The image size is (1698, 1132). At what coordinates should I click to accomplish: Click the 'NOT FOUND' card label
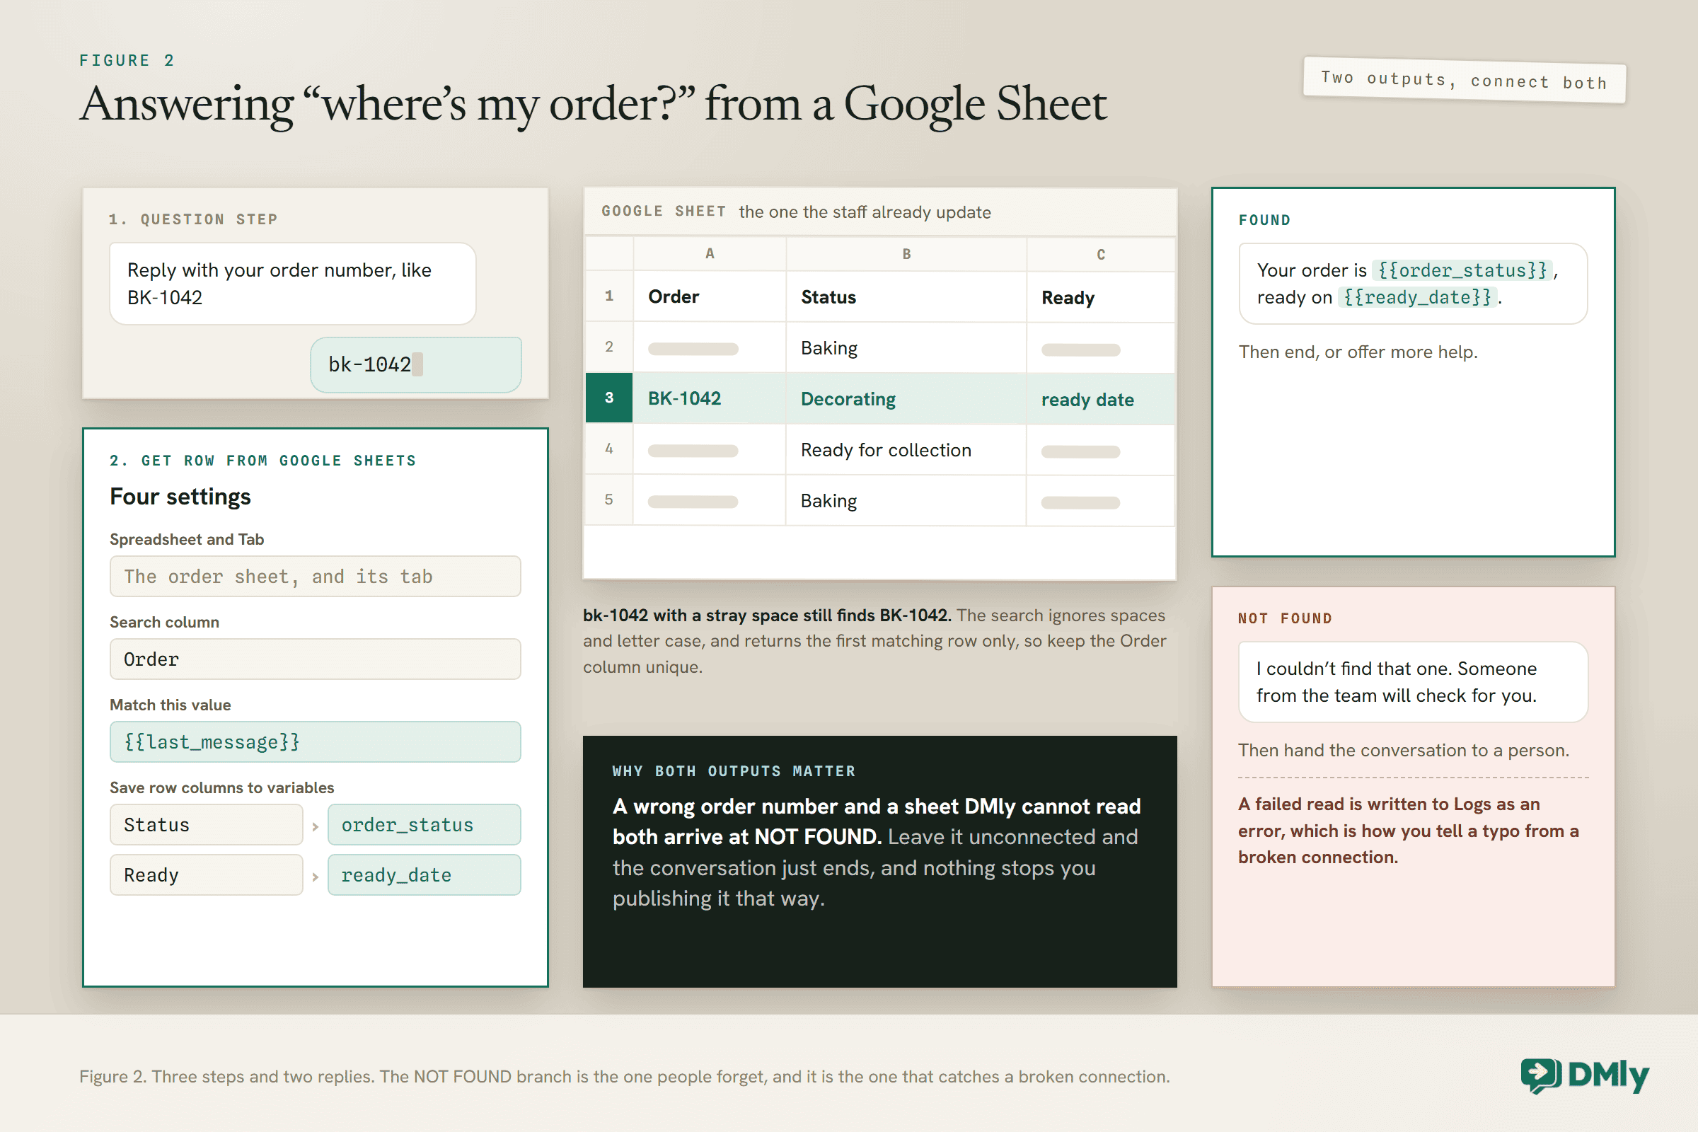coord(1285,618)
